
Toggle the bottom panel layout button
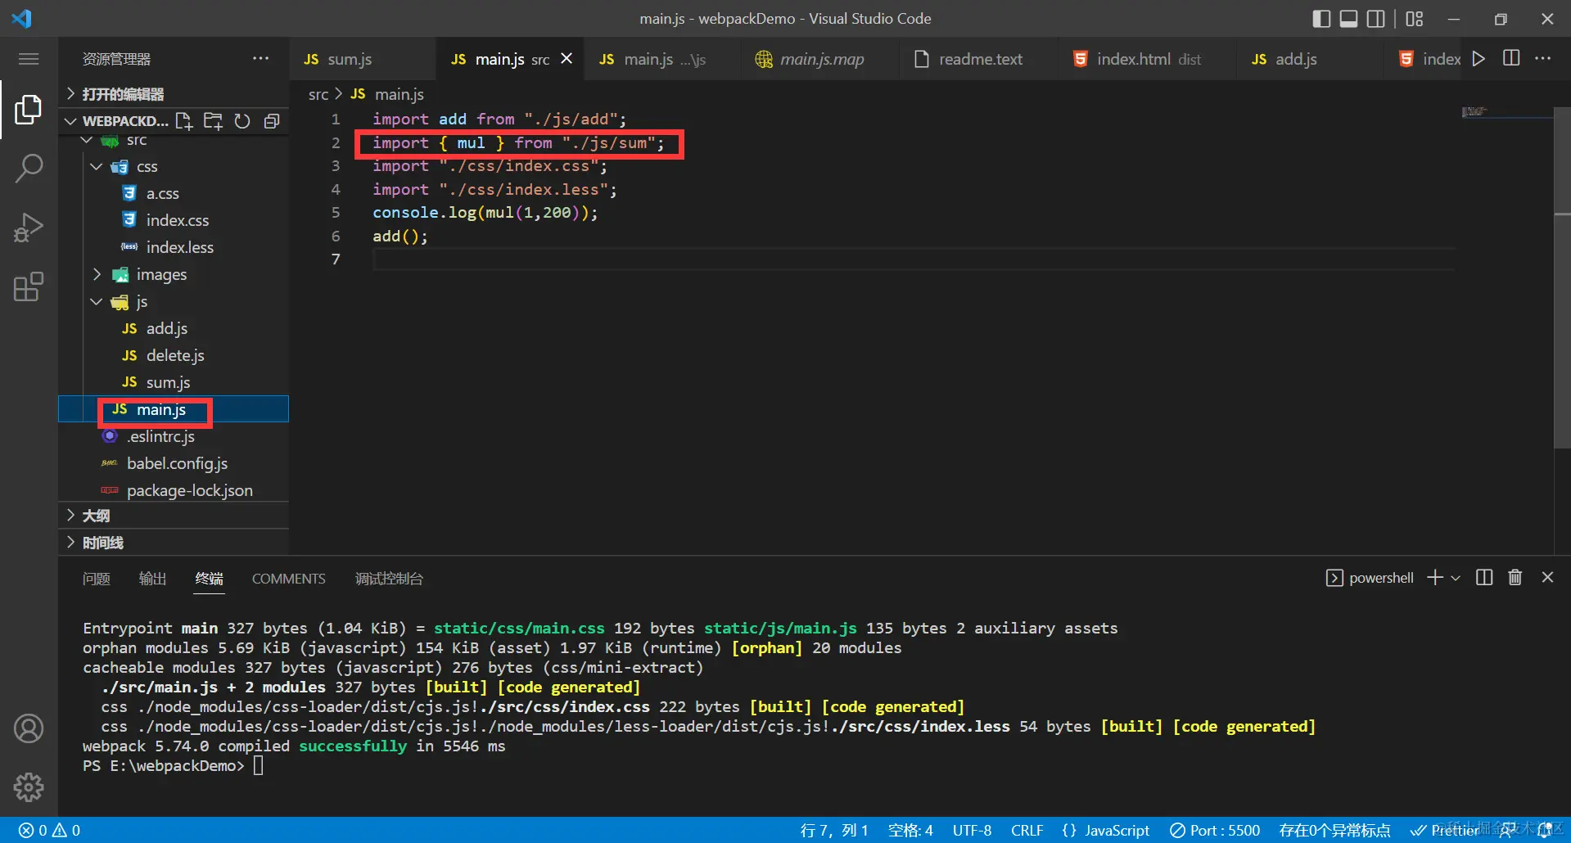(1348, 19)
